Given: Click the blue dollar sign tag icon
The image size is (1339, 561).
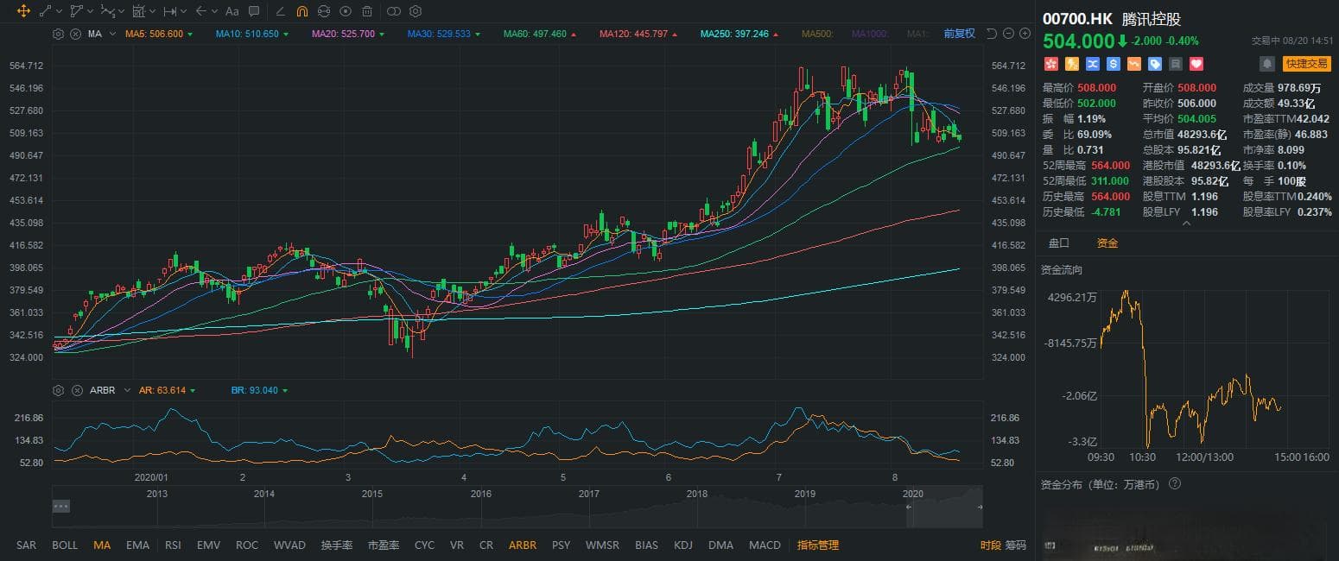Looking at the screenshot, I should [1114, 64].
